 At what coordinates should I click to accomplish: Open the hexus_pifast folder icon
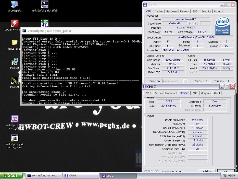(15, 42)
